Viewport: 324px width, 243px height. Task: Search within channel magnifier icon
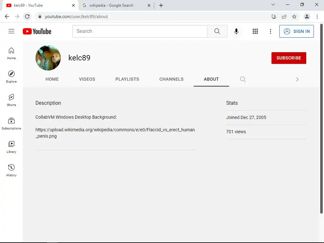(243, 79)
